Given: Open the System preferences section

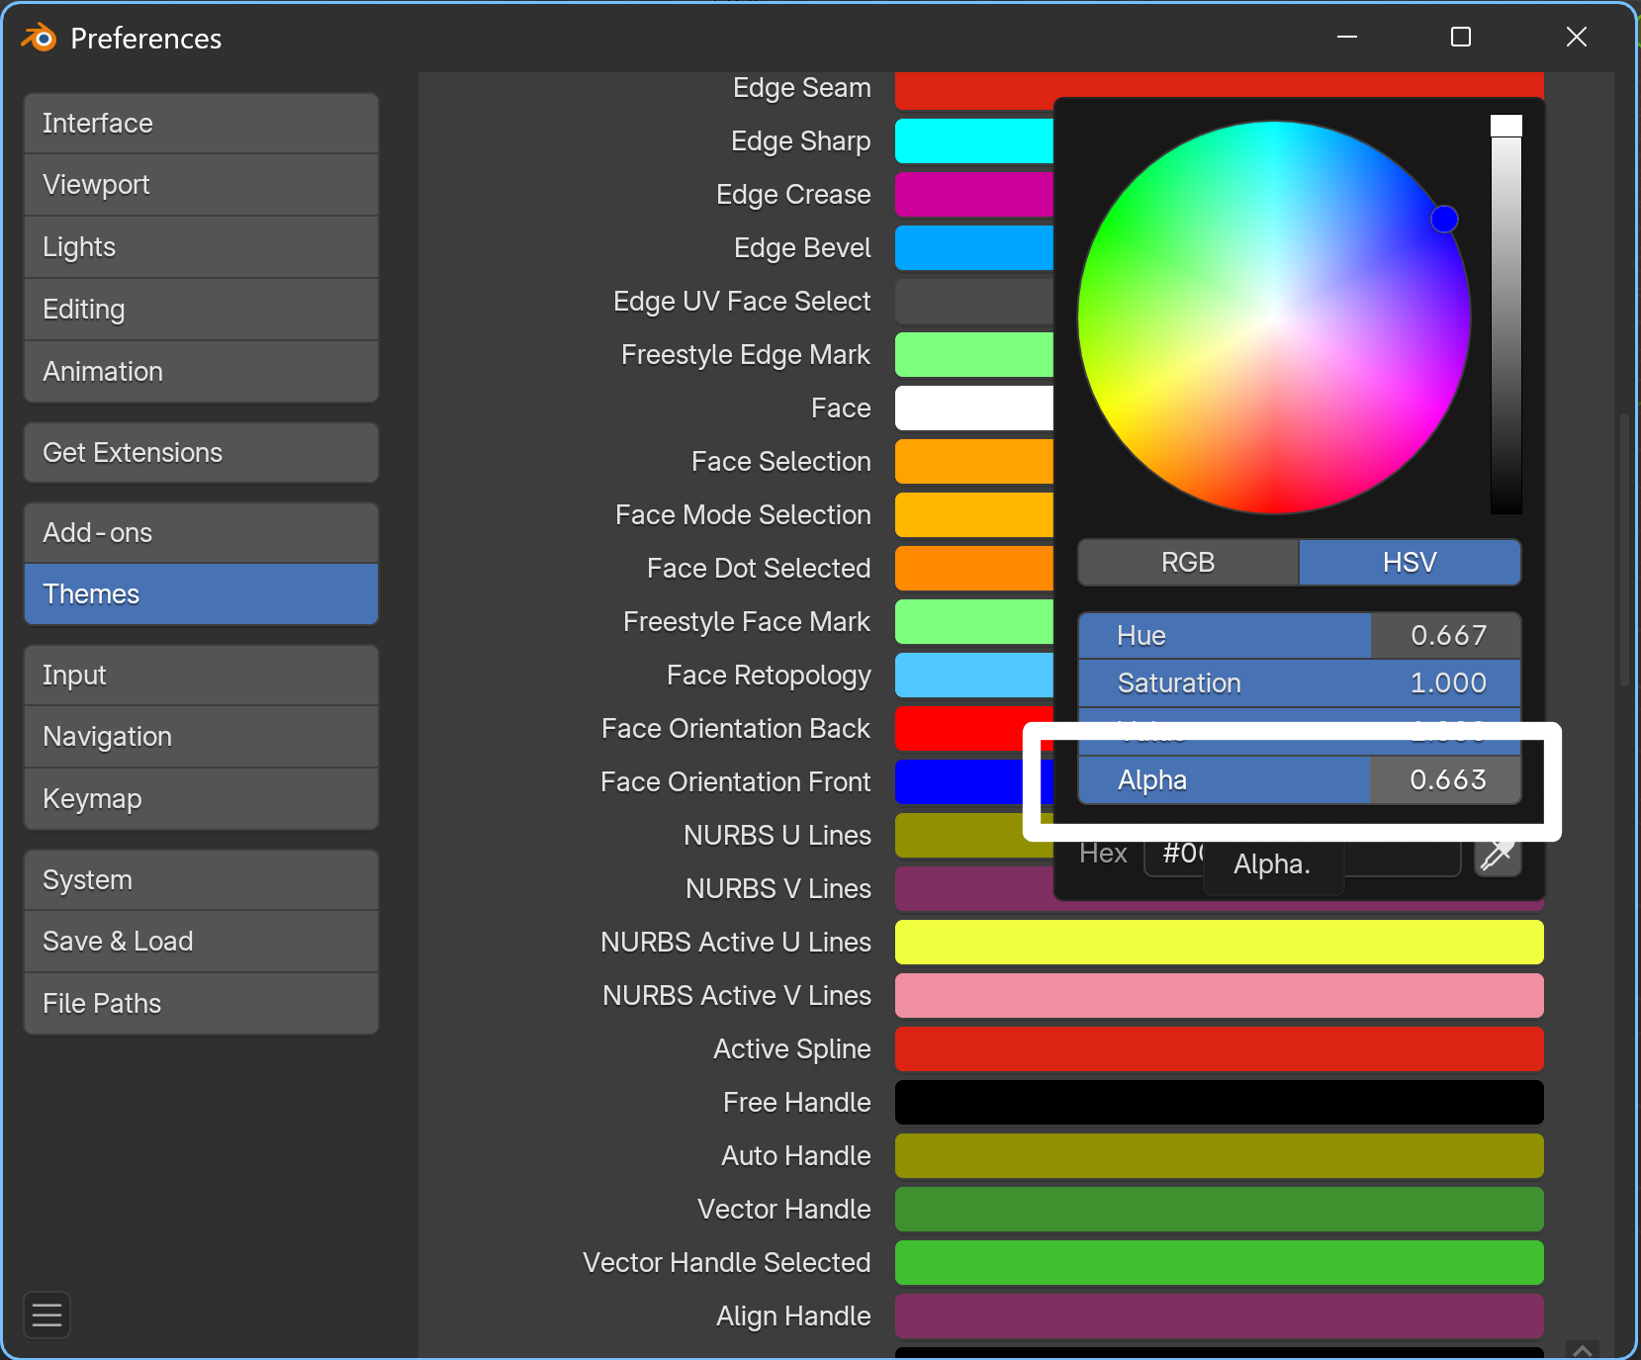Looking at the screenshot, I should tap(202, 880).
